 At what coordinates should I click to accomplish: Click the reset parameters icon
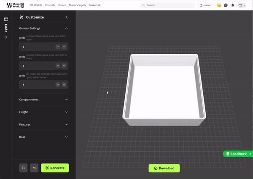pyautogui.click(x=23, y=168)
